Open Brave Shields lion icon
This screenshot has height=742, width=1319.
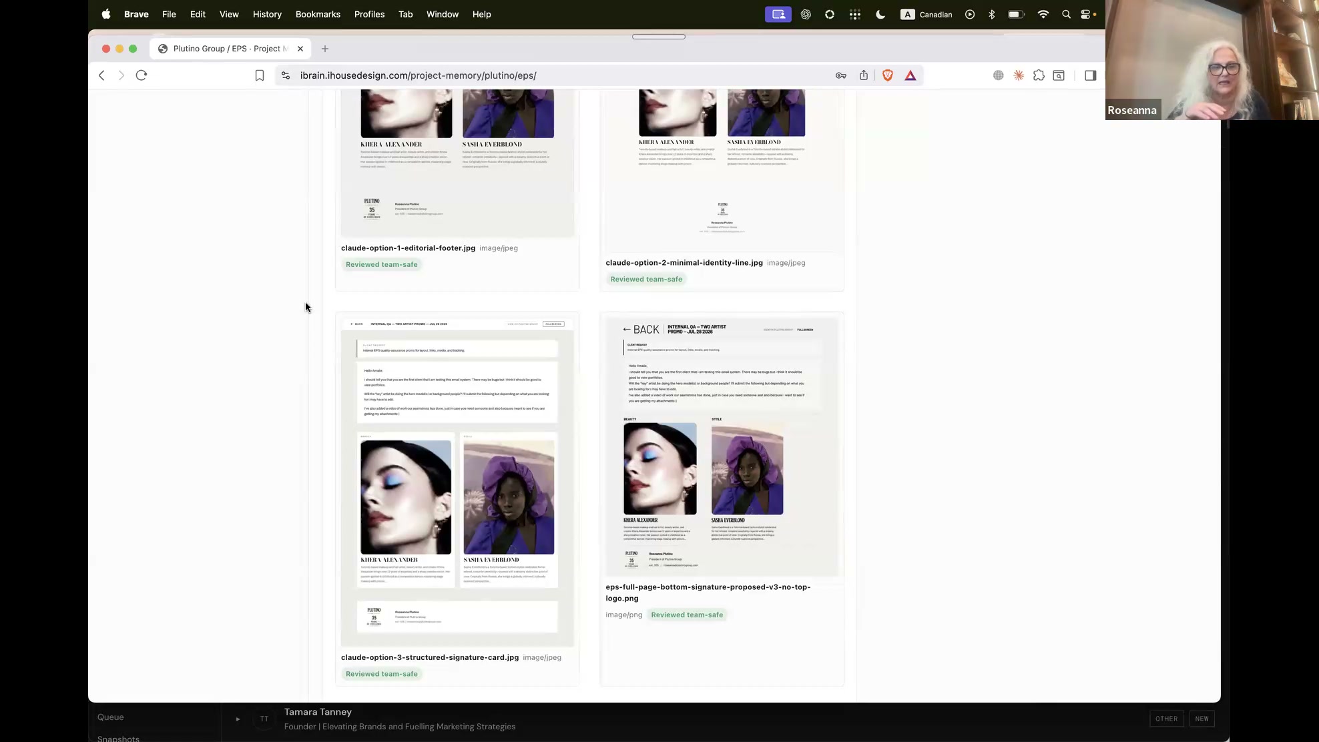[888, 75]
